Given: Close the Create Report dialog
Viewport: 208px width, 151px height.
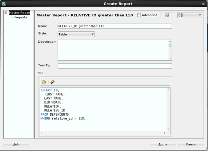Looking at the screenshot, I should point(203,4).
